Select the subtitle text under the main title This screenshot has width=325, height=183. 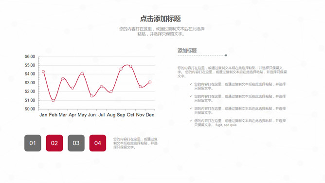(162, 31)
